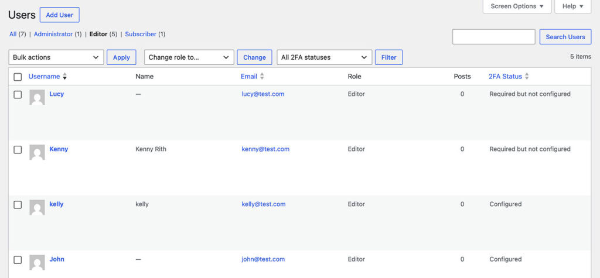Click the lucy@test.com email link
600x278 pixels.
[263, 94]
